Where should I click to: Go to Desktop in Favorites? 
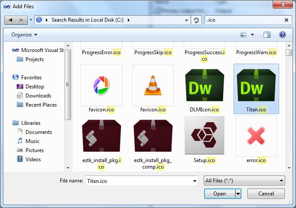(x=30, y=86)
